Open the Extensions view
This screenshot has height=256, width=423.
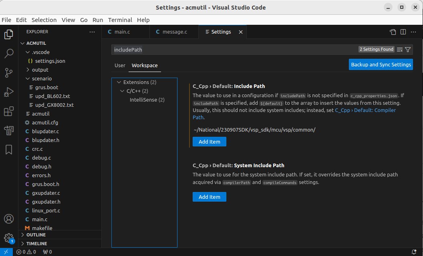tap(9, 111)
